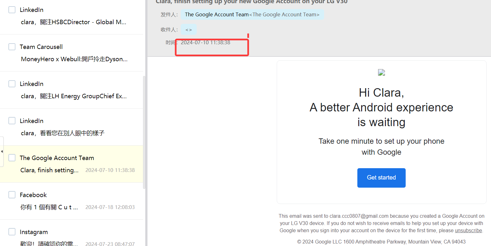Open email 'clara，看看您在別人眼中的樣子'

[x=63, y=133]
